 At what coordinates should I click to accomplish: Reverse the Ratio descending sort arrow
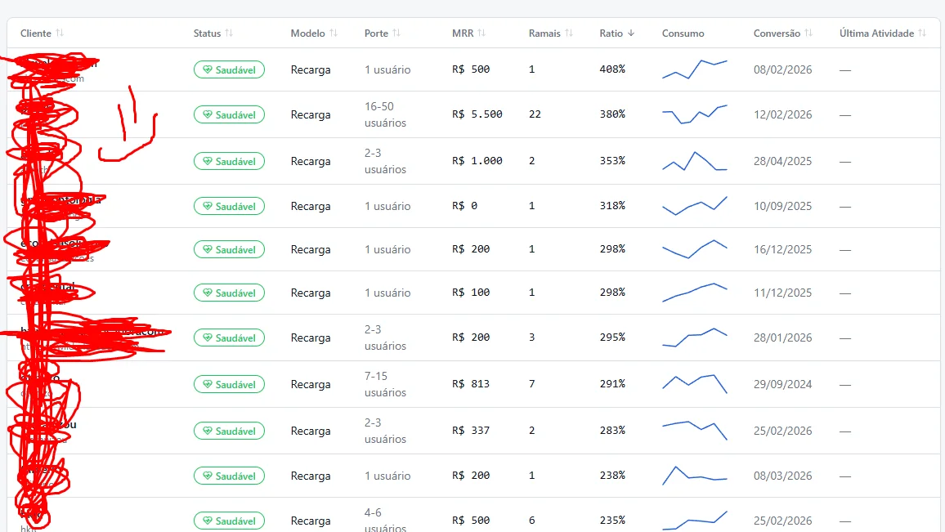click(x=631, y=34)
